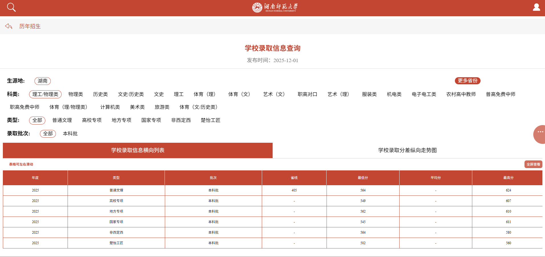Click the 最低分 column header

tap(363, 178)
